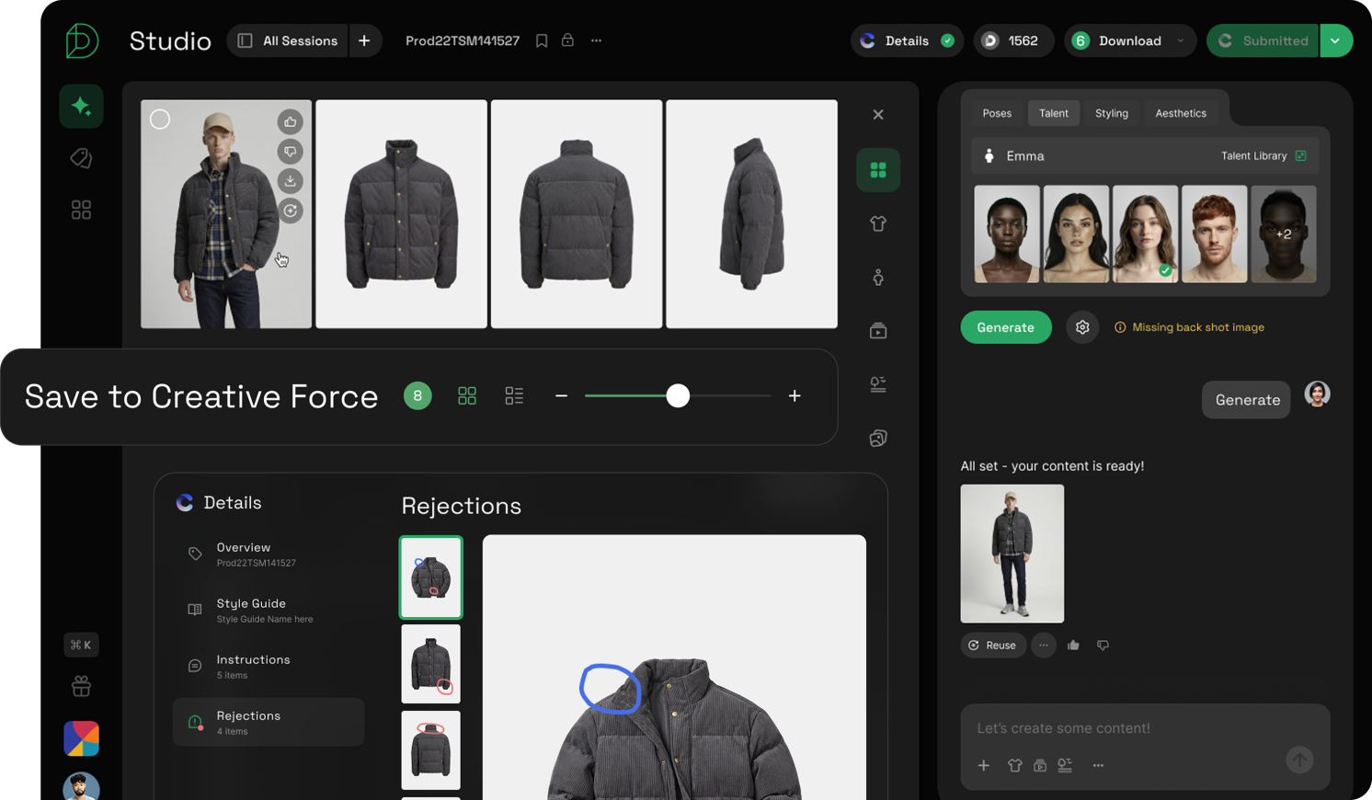Open Rejections item in Details list
Image resolution: width=1372 pixels, height=800 pixels.
[x=269, y=722]
